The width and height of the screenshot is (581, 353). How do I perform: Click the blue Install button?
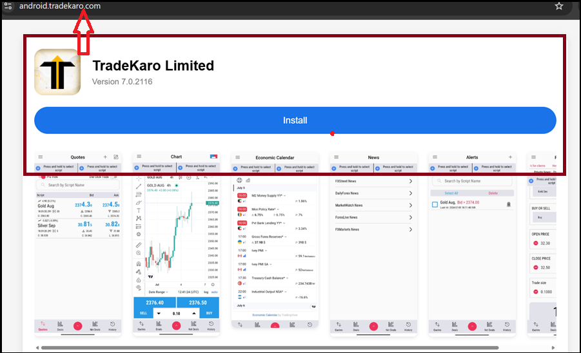click(x=295, y=120)
